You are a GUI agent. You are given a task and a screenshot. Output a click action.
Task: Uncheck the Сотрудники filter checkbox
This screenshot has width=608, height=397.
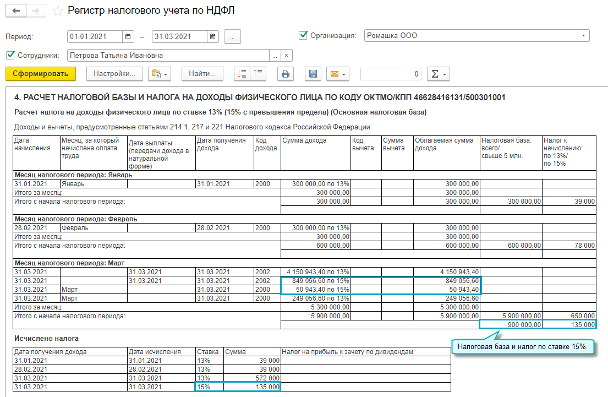click(x=10, y=55)
